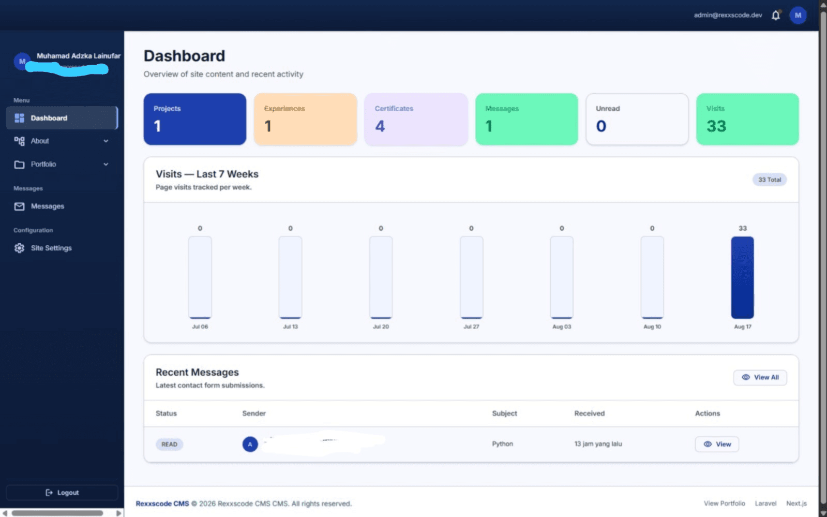Click the 33 Total badge

tap(770, 180)
